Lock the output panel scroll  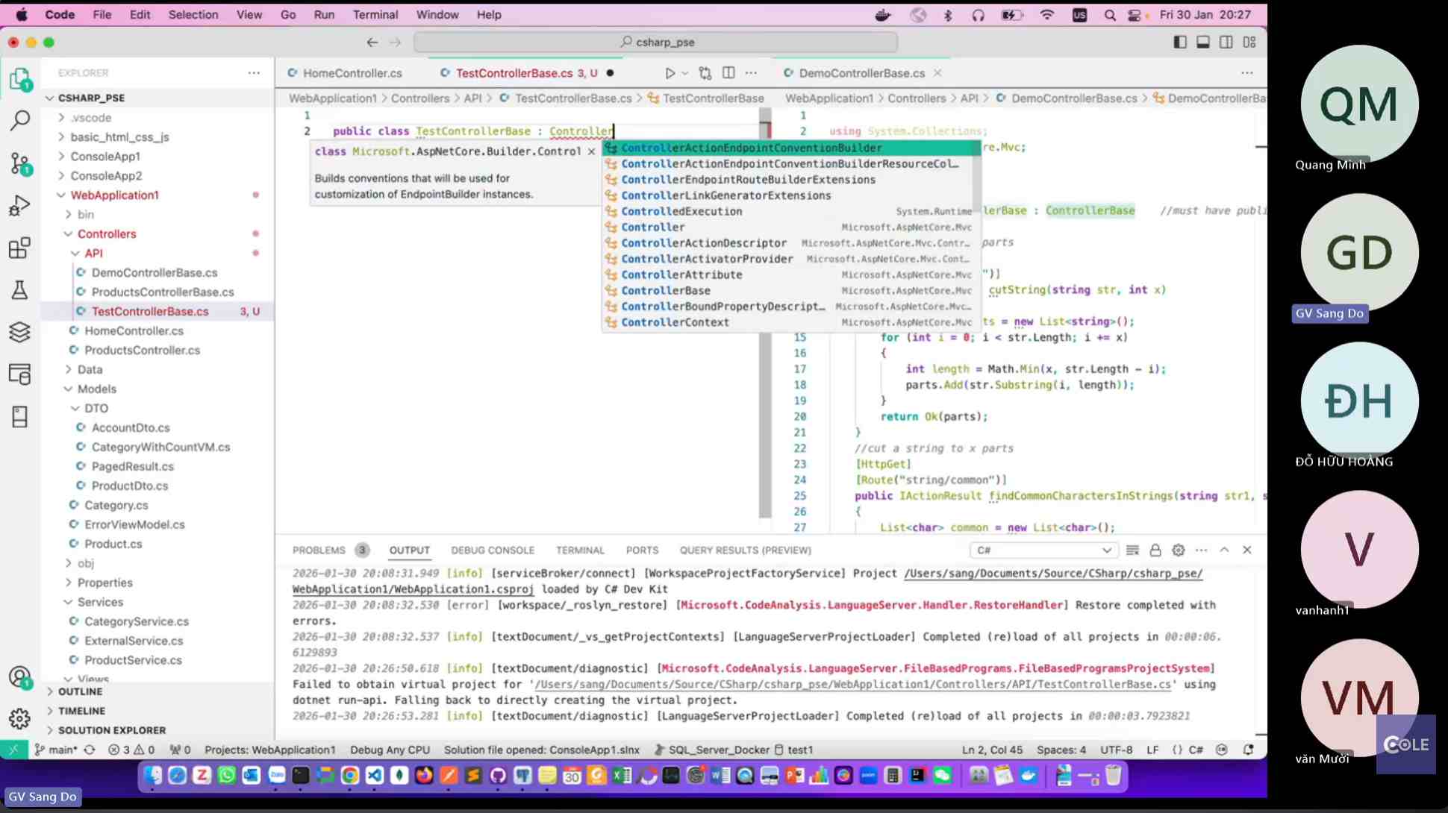pos(1155,550)
